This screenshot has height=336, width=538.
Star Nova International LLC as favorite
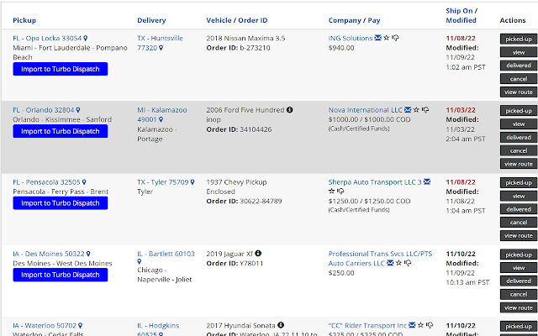coord(416,110)
